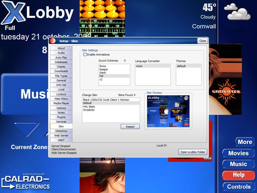This screenshot has height=193, width=257.
Task: Choose the Simplicity skin
Action: [111, 110]
